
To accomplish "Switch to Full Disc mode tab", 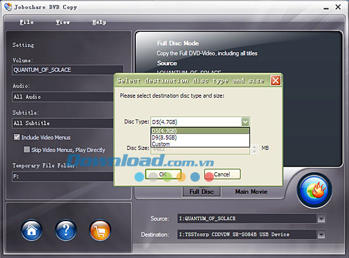I will [x=202, y=192].
